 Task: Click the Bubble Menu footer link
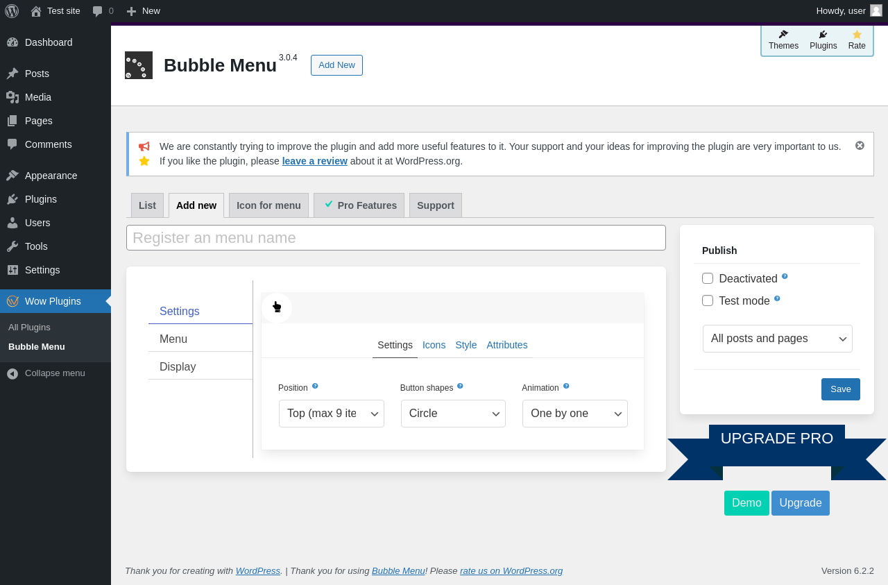pos(398,571)
